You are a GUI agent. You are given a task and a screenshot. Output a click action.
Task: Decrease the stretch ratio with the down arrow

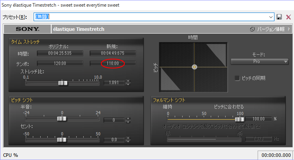click(x=128, y=84)
